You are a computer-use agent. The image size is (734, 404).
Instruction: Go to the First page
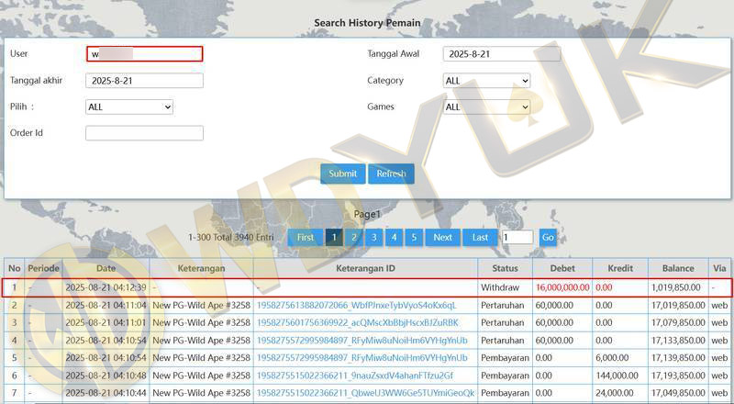click(306, 237)
